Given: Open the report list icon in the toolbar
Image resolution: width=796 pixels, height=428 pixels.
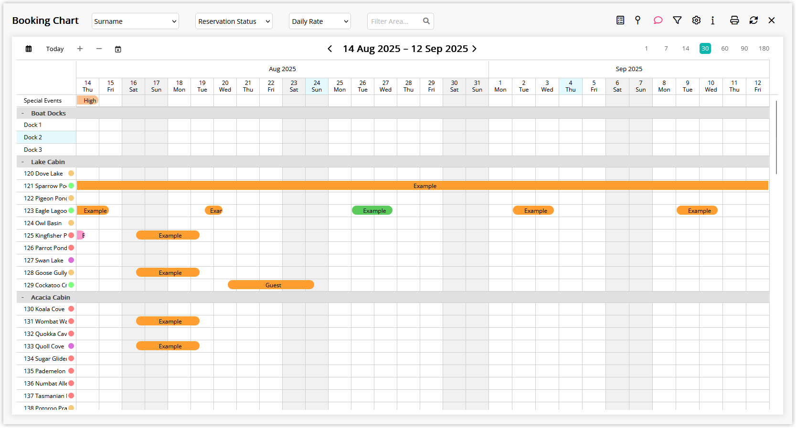Looking at the screenshot, I should click(620, 20).
